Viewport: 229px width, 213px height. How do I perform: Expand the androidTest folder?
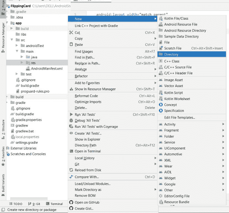coord(17,46)
